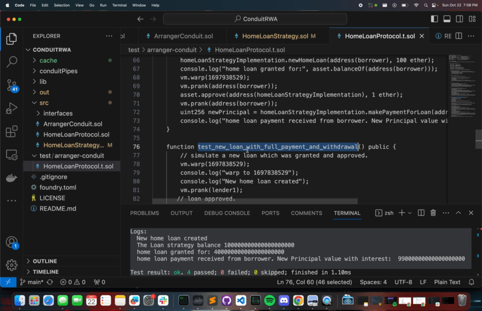The image size is (482, 311).
Task: Open the Remote Explorer view
Action: pyautogui.click(x=12, y=154)
